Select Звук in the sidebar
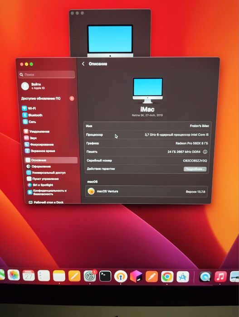This screenshot has width=239, height=317. tap(30, 138)
